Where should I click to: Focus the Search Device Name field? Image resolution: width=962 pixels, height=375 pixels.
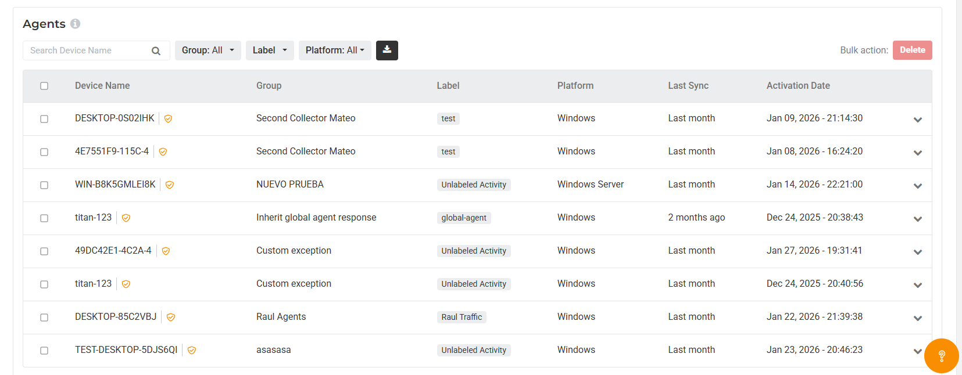[87, 51]
